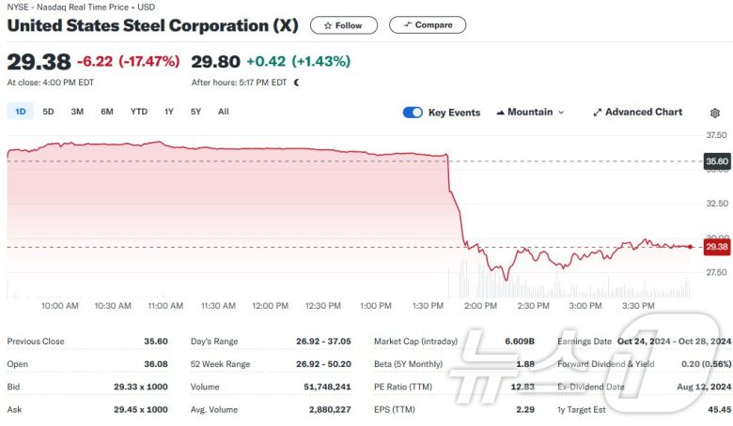
Task: Click the red 29.38 current price marker
Action: click(x=716, y=247)
